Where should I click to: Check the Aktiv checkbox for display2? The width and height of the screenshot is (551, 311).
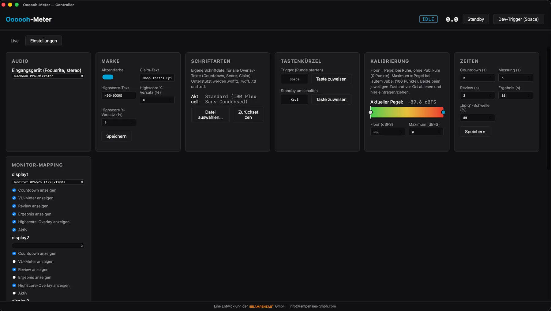(x=14, y=293)
